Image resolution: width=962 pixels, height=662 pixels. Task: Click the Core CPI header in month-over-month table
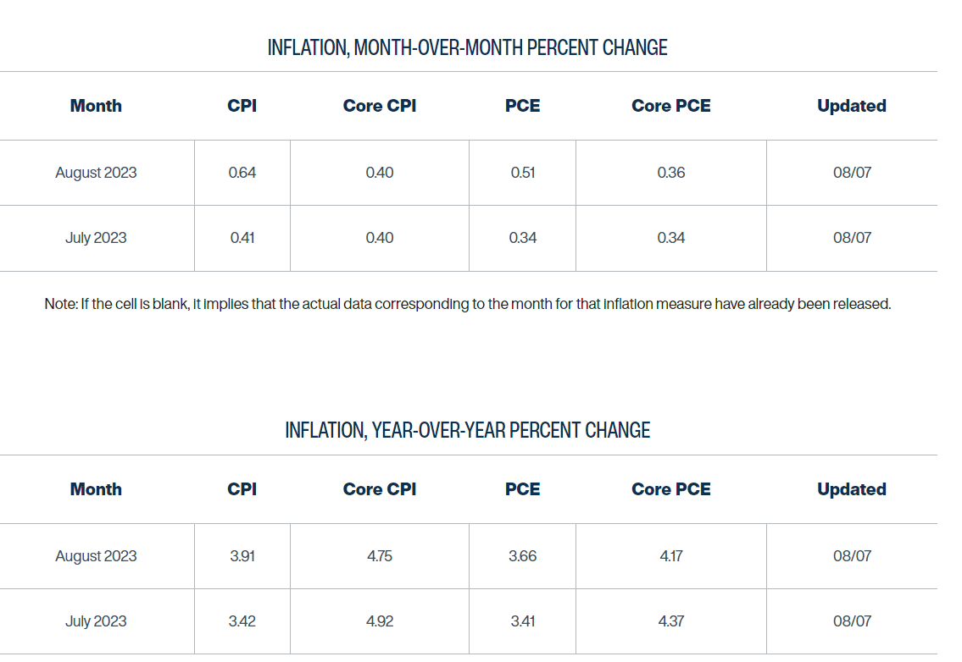pyautogui.click(x=379, y=106)
